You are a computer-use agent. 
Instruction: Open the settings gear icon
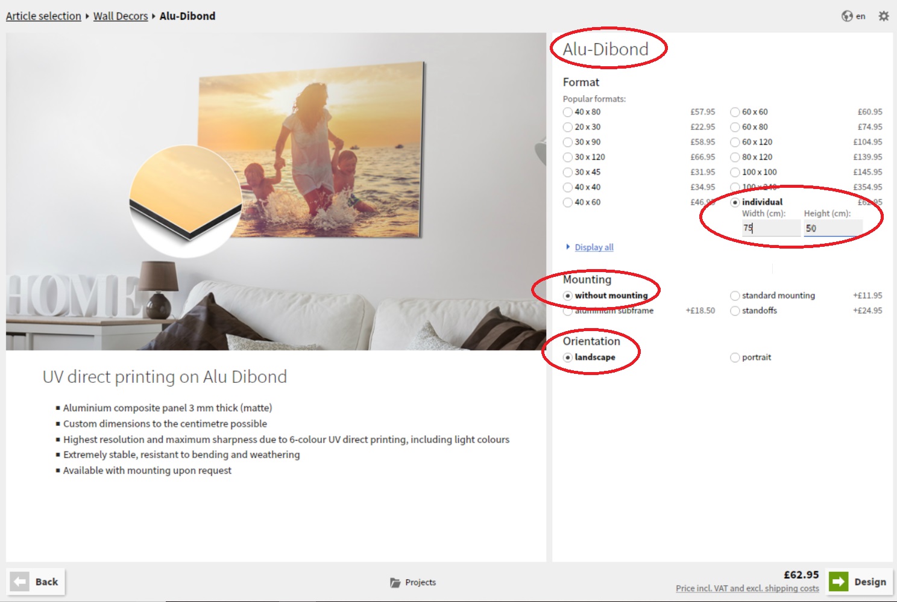884,16
